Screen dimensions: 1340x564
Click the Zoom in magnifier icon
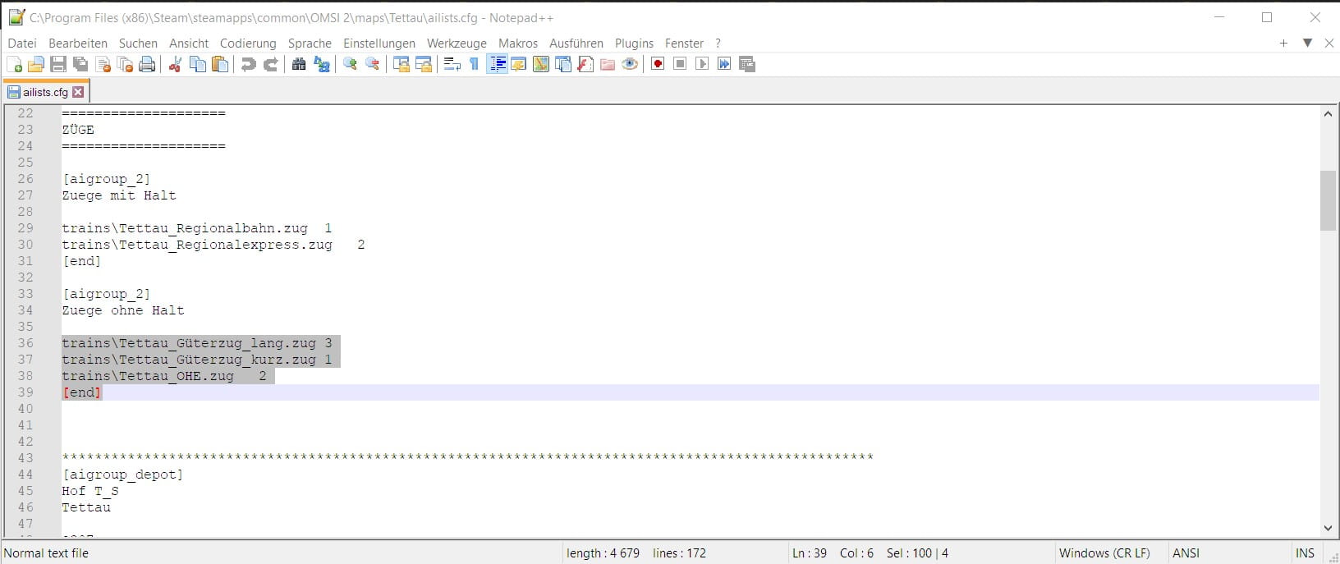[x=351, y=65]
